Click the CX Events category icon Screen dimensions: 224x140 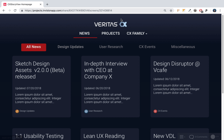point(155,111)
